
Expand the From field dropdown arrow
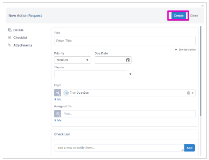coord(192,93)
